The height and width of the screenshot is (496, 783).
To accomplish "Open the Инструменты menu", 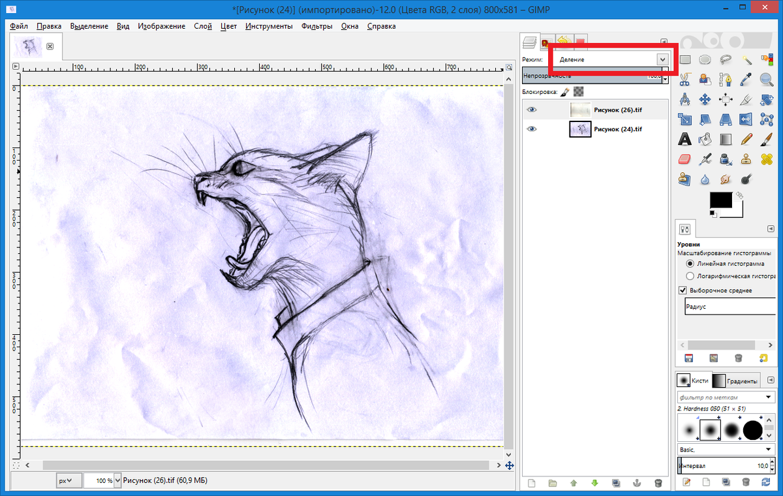I will pyautogui.click(x=269, y=26).
